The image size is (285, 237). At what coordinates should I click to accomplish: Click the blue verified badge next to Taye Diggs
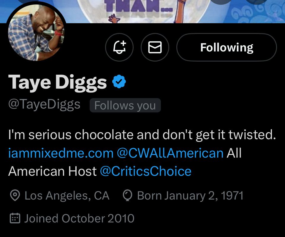pyautogui.click(x=120, y=81)
